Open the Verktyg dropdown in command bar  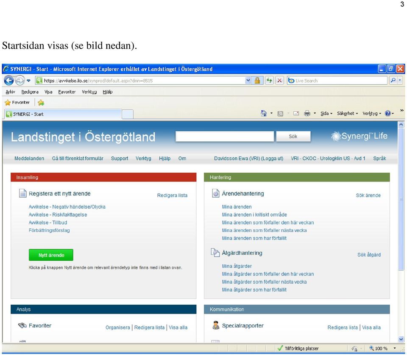(x=372, y=113)
